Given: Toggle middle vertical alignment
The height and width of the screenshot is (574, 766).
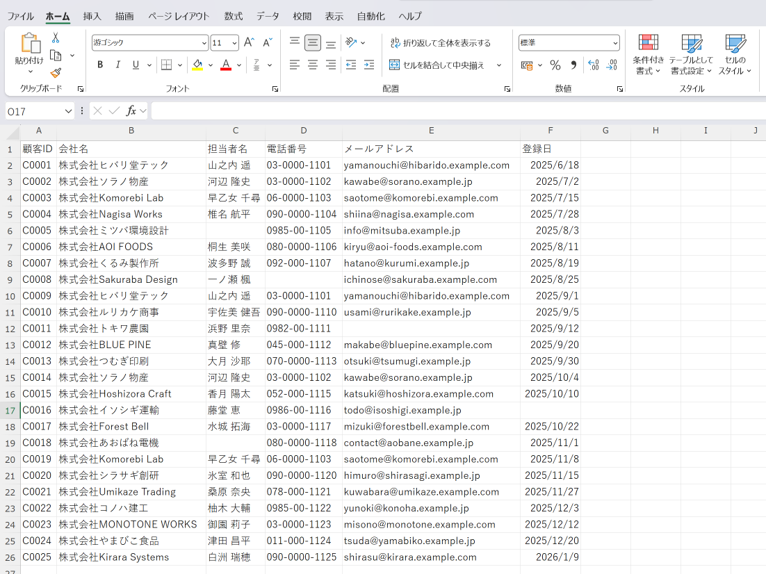Looking at the screenshot, I should coord(313,42).
